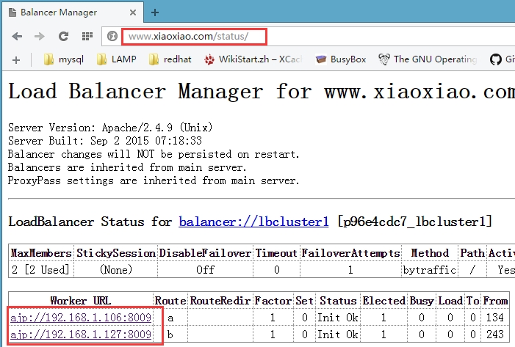Click Server Built Sep 2 2015 line
The height and width of the screenshot is (347, 515).
click(105, 141)
